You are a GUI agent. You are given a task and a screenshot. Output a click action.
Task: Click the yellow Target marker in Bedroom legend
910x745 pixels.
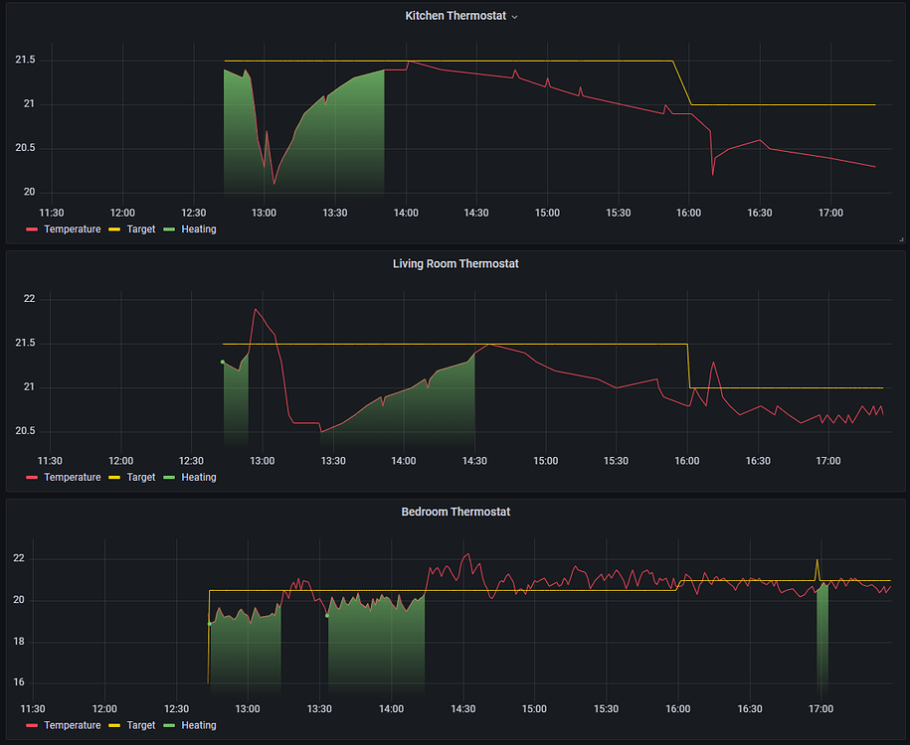pyautogui.click(x=114, y=725)
